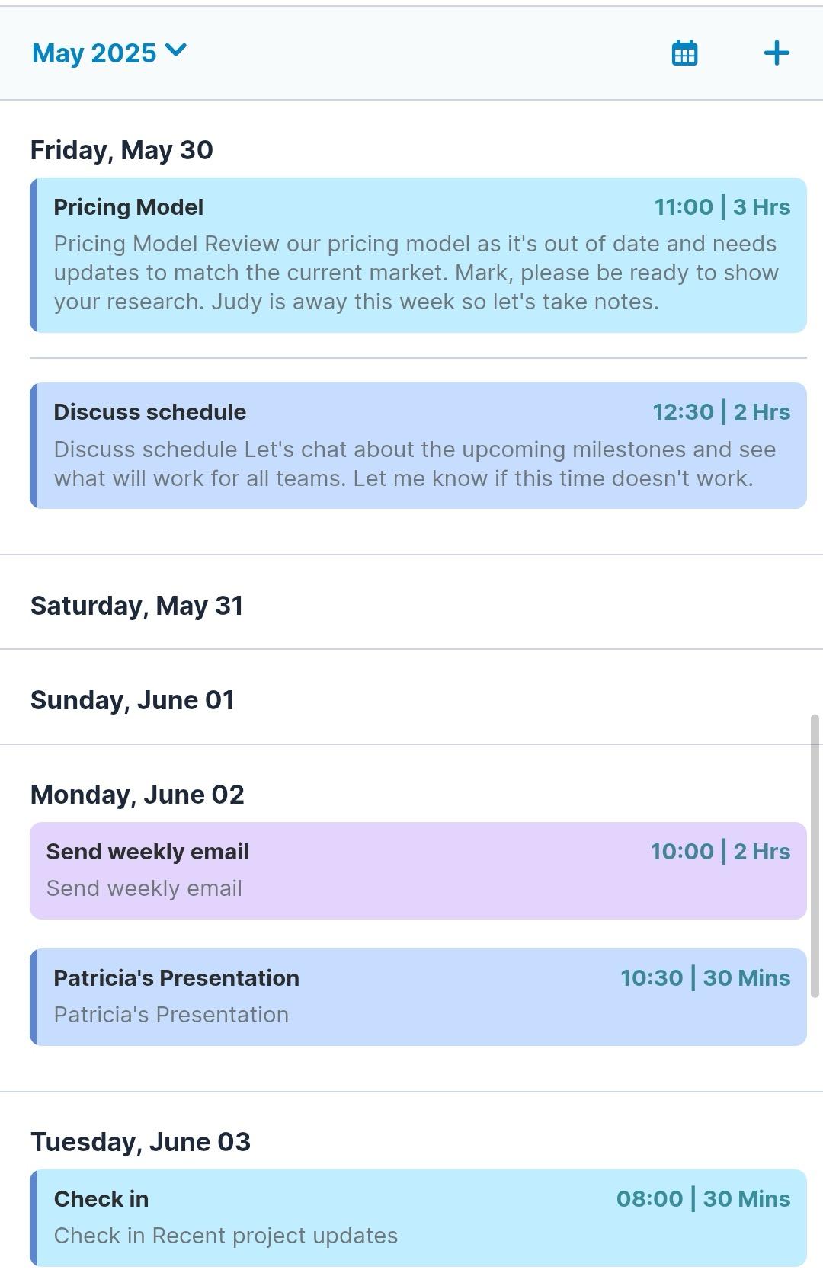Click the chevron beside May 2025

point(175,51)
